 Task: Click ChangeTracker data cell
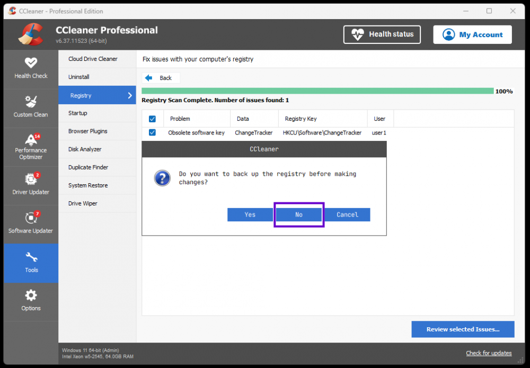tap(253, 133)
